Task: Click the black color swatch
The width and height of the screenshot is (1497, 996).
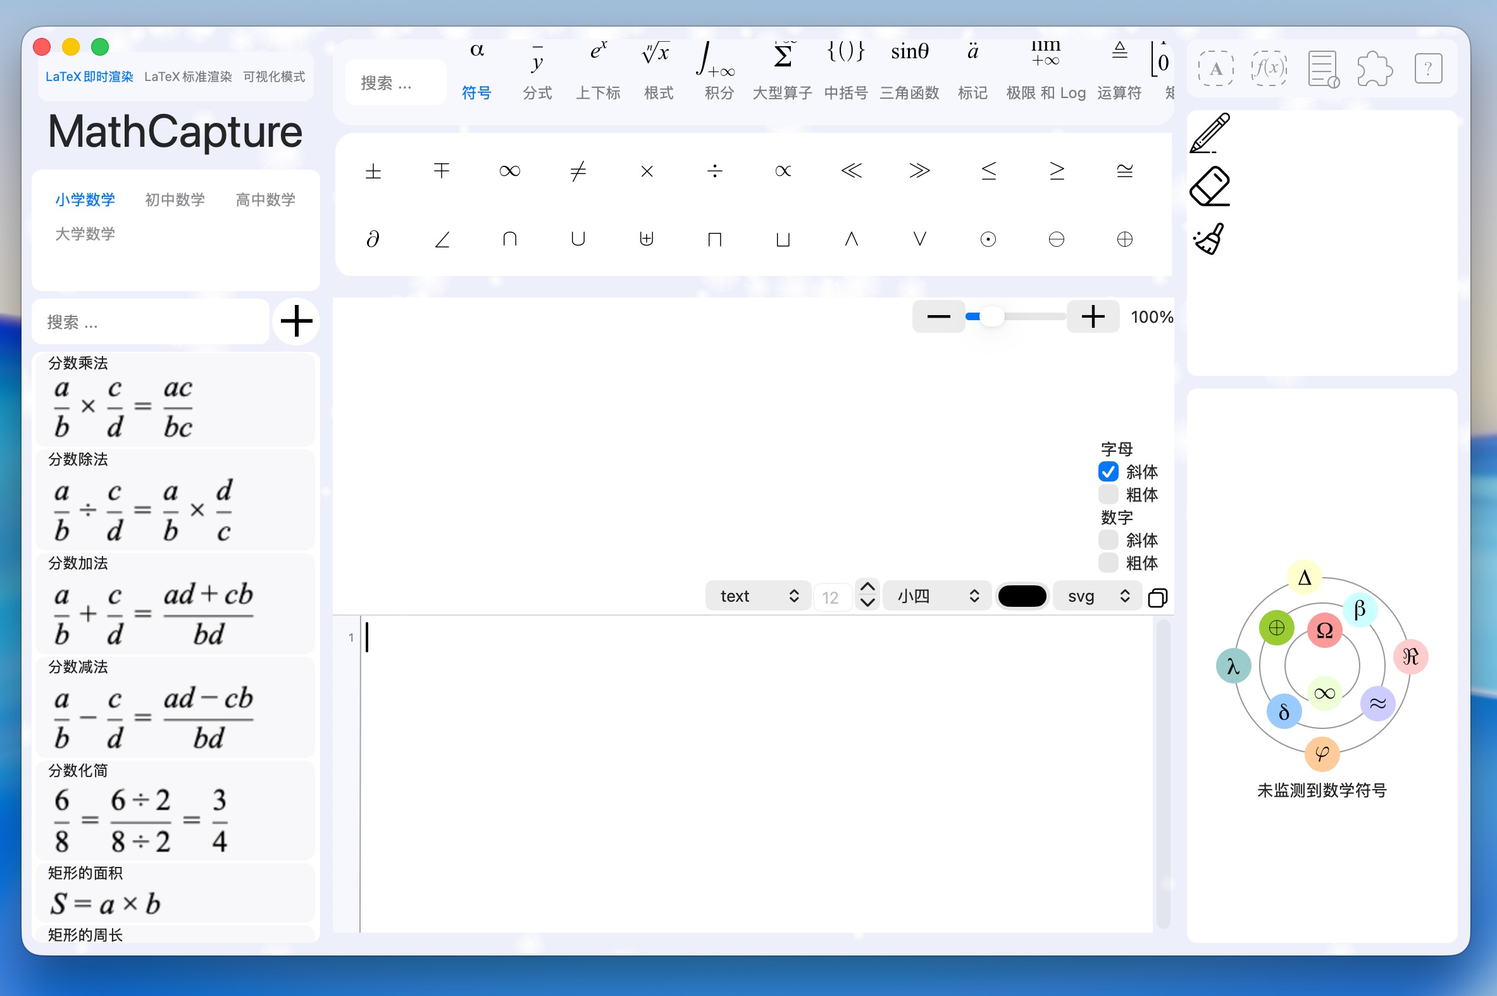Action: click(x=1022, y=596)
